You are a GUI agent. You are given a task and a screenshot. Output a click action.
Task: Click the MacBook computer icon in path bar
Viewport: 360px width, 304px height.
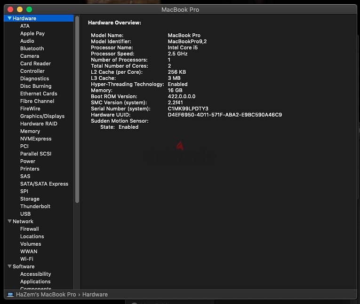click(10, 295)
